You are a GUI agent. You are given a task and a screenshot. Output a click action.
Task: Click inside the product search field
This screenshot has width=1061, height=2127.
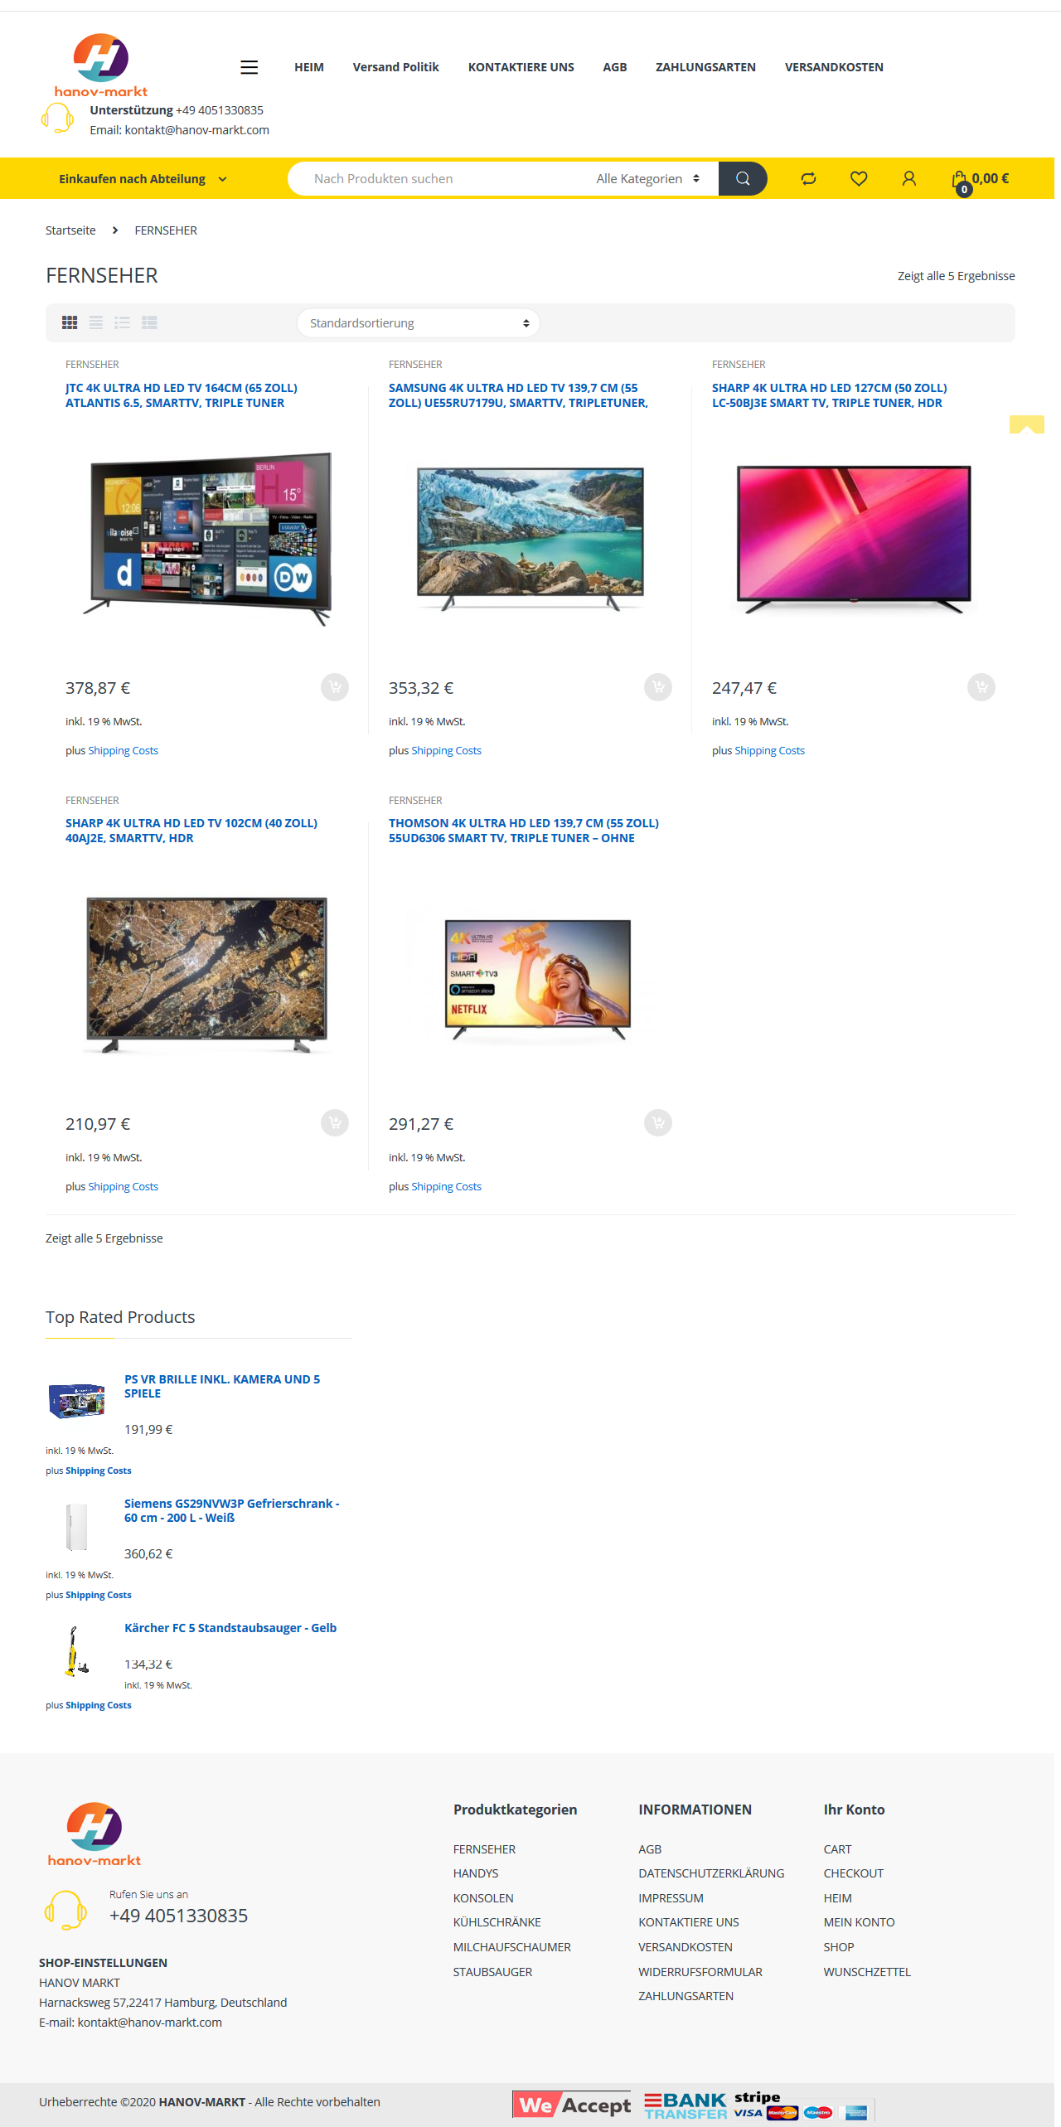[x=439, y=179]
